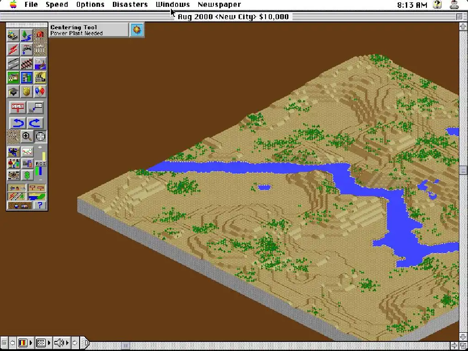Toggle Show Underground view
468x351 pixels.
pyautogui.click(x=20, y=205)
